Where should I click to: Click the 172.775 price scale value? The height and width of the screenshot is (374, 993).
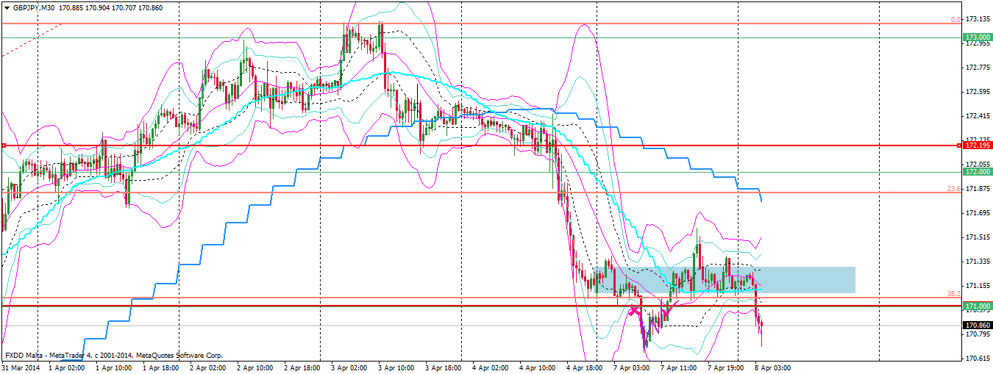pyautogui.click(x=978, y=68)
